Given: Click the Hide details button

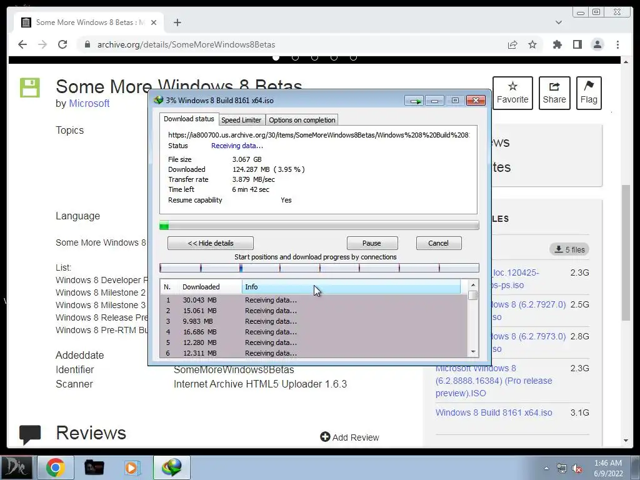Looking at the screenshot, I should tap(210, 243).
